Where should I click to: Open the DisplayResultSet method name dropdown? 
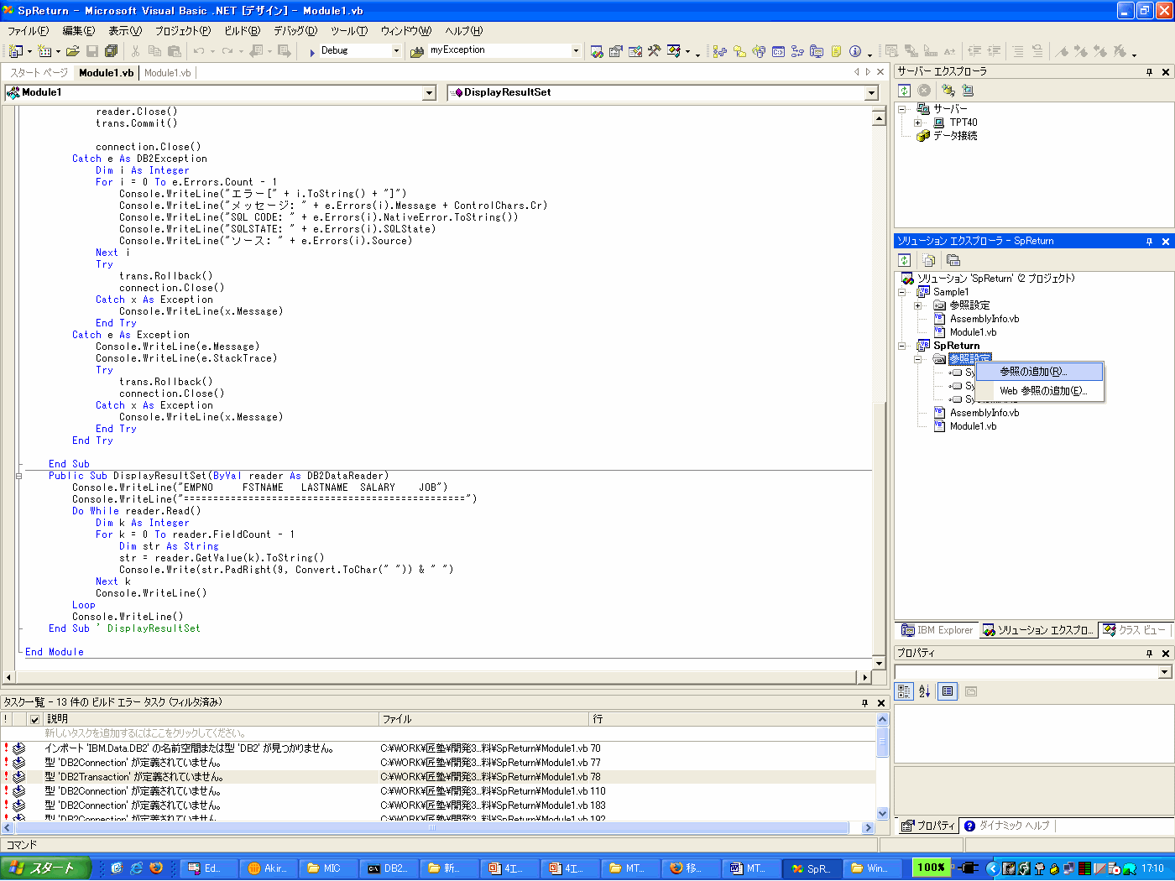click(x=871, y=92)
